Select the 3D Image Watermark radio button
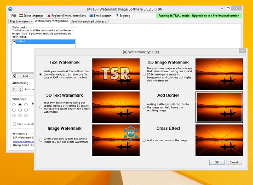 [x=144, y=74]
